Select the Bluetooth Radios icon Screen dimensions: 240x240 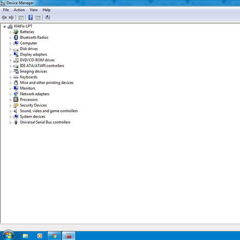[x=16, y=37]
